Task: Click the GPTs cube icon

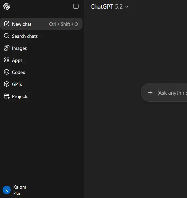Action: (7, 84)
